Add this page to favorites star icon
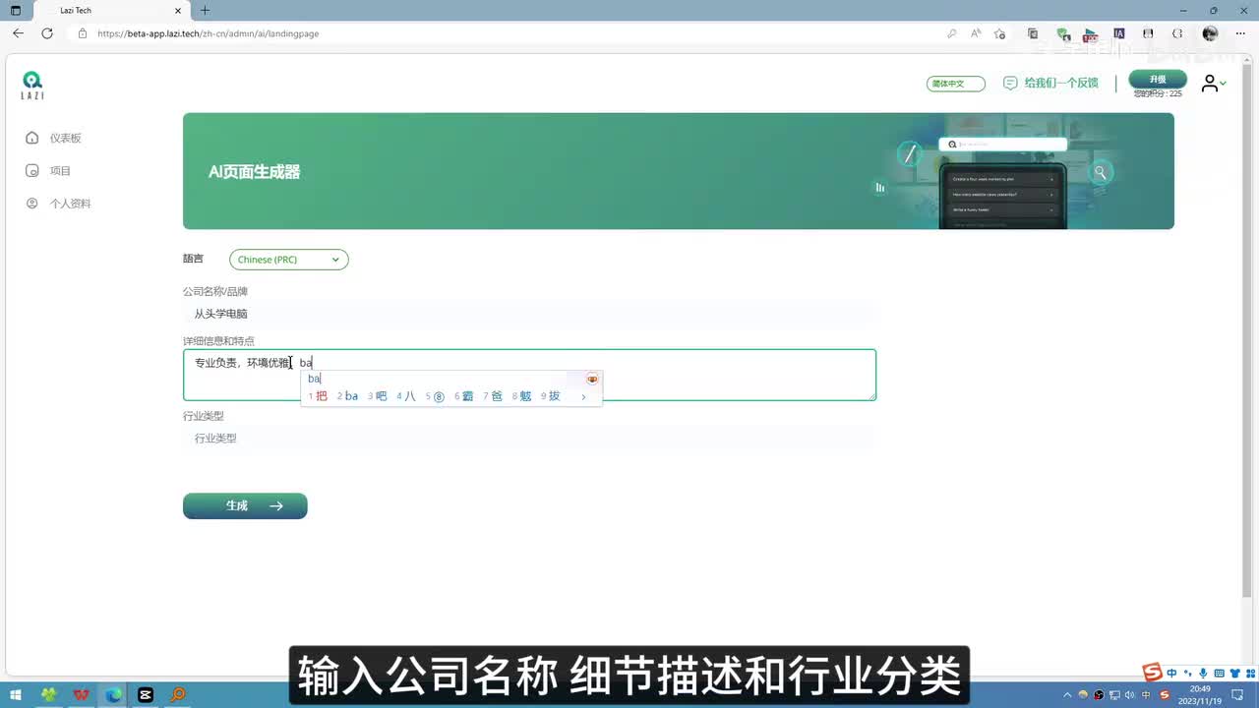Viewport: 1259px width, 708px height. tap(999, 33)
